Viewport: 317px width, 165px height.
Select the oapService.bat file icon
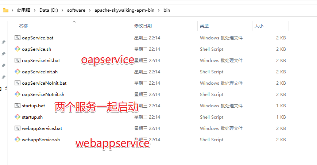(x=18, y=38)
